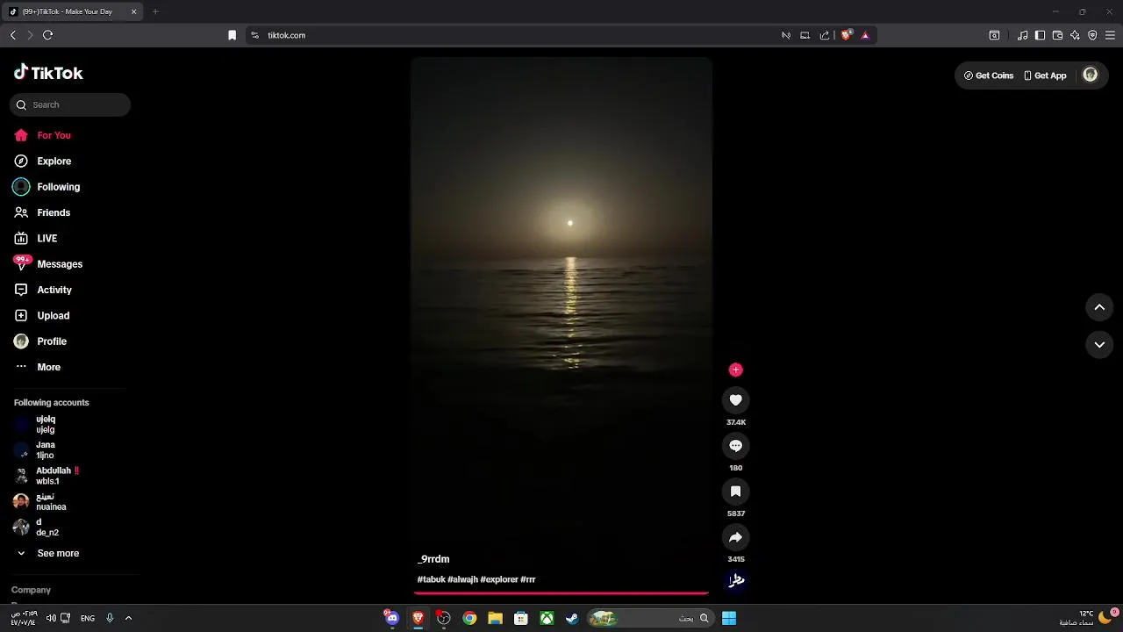
Task: Go to the previous video with up arrow
Action: pos(1099,307)
